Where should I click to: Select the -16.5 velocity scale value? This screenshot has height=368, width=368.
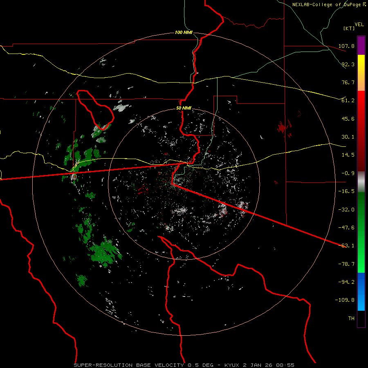click(346, 191)
